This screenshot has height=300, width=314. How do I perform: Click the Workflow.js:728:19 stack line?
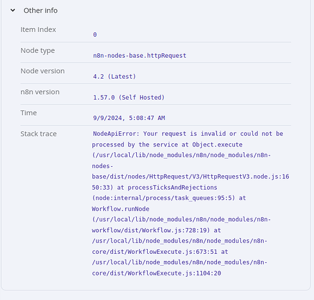coord(156,230)
